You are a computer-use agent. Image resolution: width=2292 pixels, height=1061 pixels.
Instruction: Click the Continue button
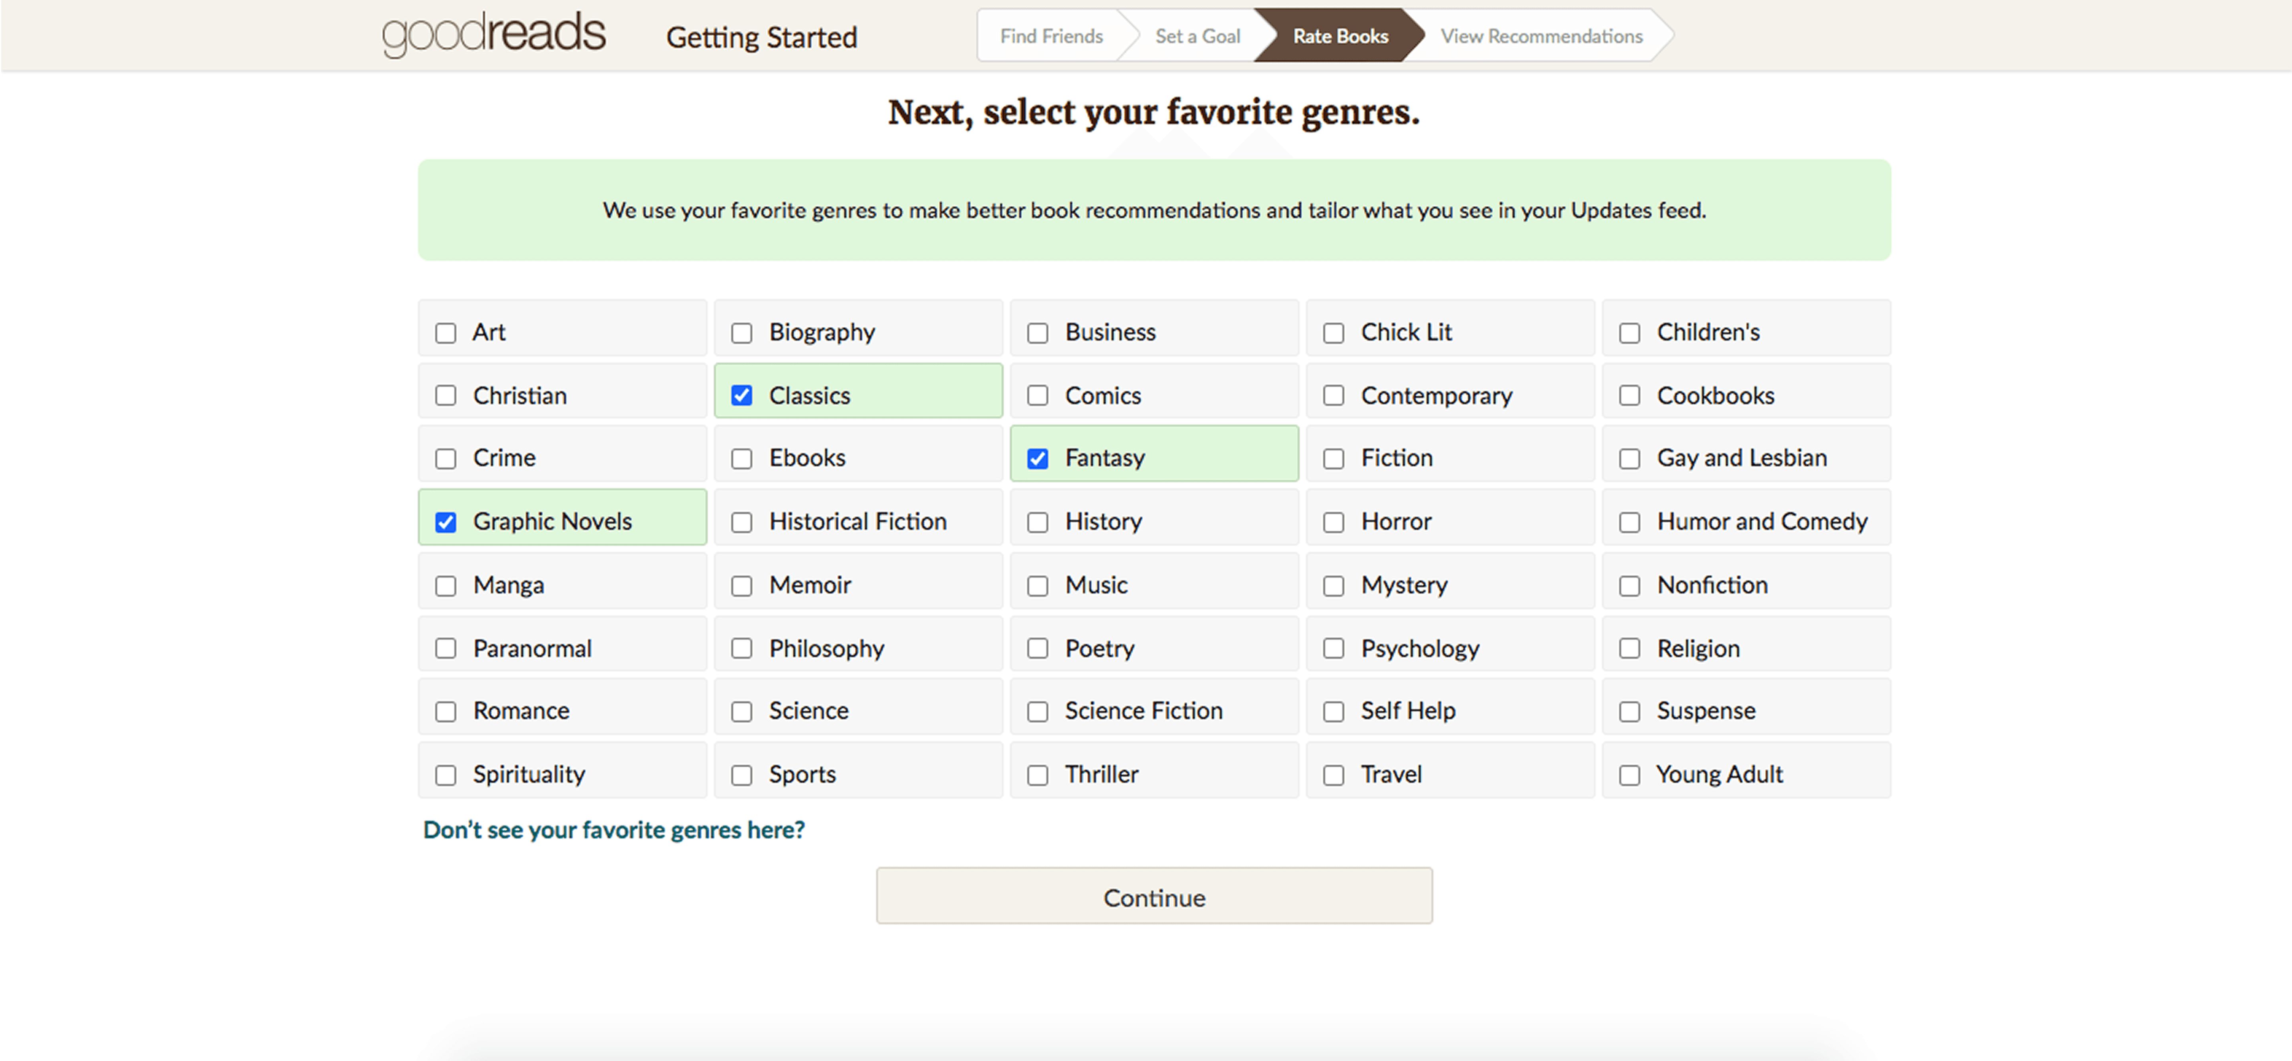(1154, 896)
